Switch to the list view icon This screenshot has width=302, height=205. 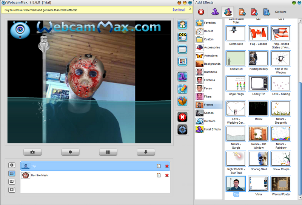click(x=12, y=173)
